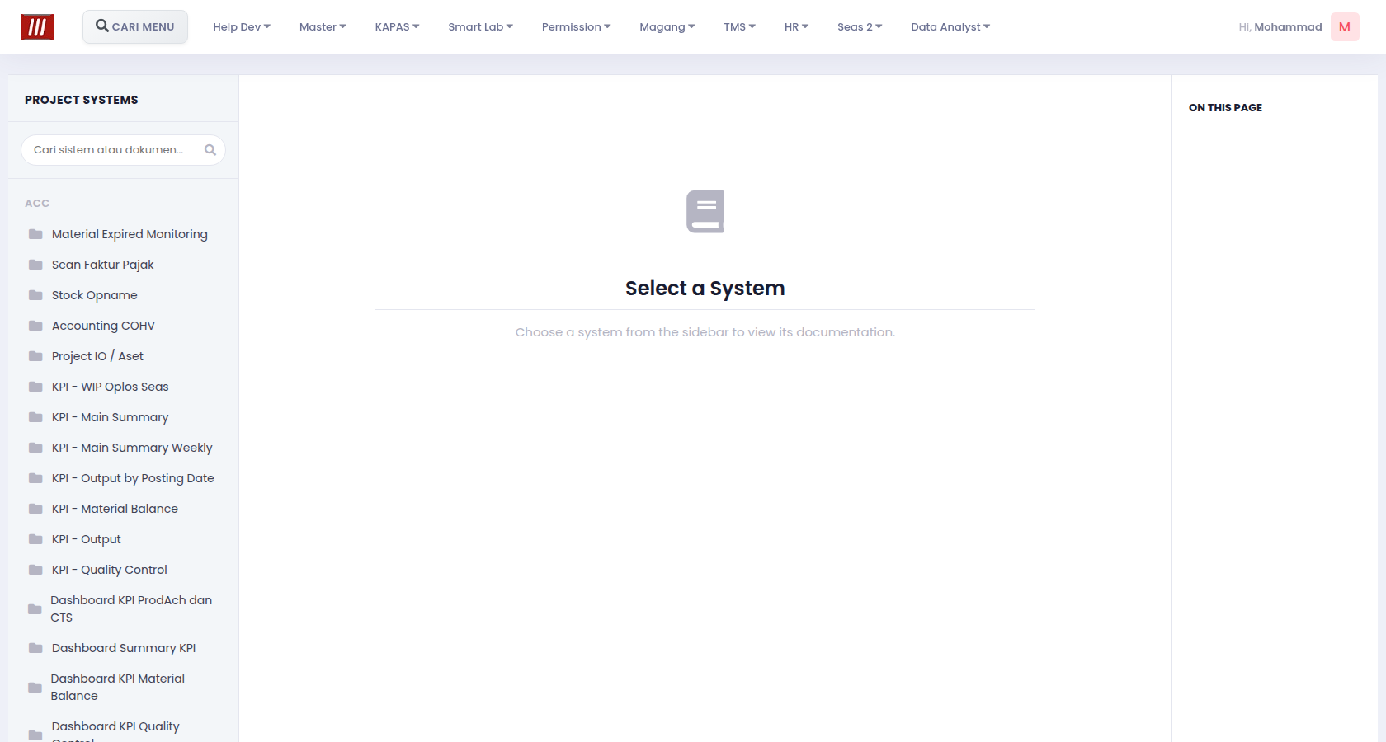Click the Hi, Mohammad user greeting
Viewport: 1386px width, 742px height.
tap(1280, 27)
